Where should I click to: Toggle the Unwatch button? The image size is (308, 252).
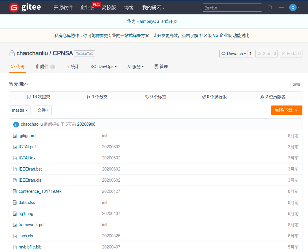(233, 54)
